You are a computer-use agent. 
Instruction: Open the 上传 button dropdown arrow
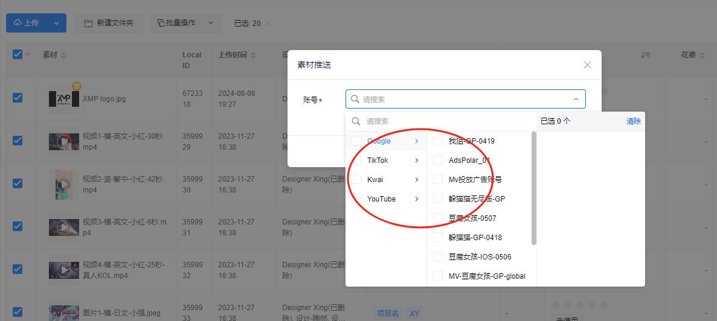click(x=56, y=23)
